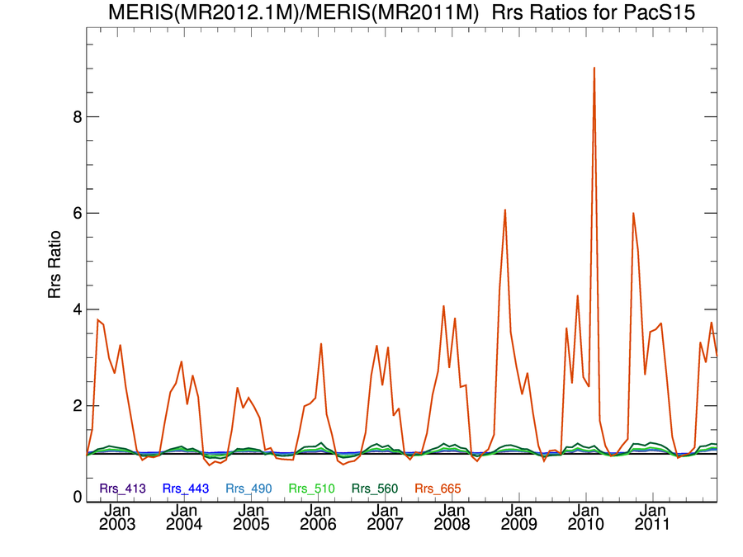Select the Rrs_665 legend label

click(438, 489)
